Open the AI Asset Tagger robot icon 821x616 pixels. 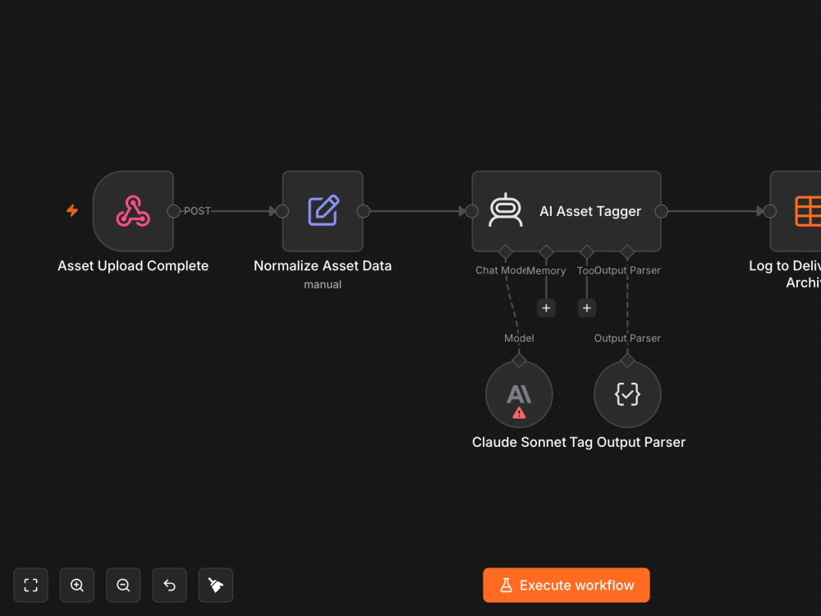(x=505, y=210)
